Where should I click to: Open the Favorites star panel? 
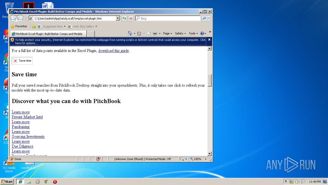pyautogui.click(x=19, y=26)
